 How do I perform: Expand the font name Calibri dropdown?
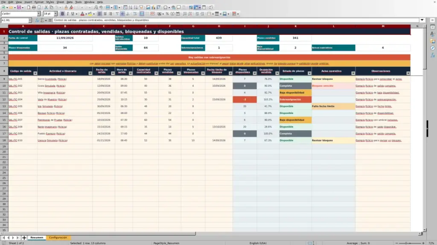point(38,14)
